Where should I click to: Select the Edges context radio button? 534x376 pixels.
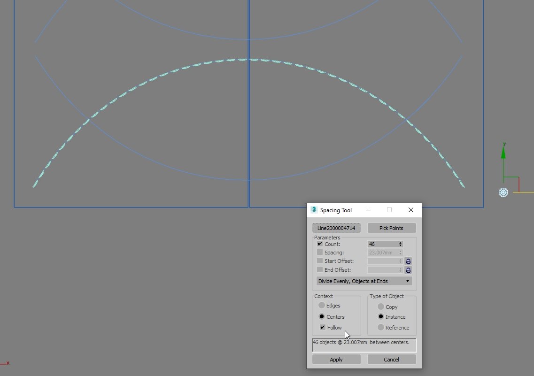pyautogui.click(x=322, y=305)
